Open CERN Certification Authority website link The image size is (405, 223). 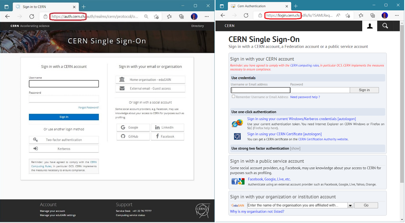point(323,139)
